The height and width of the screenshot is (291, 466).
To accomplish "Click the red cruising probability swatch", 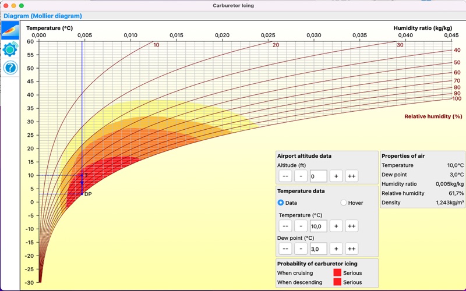I will [337, 272].
